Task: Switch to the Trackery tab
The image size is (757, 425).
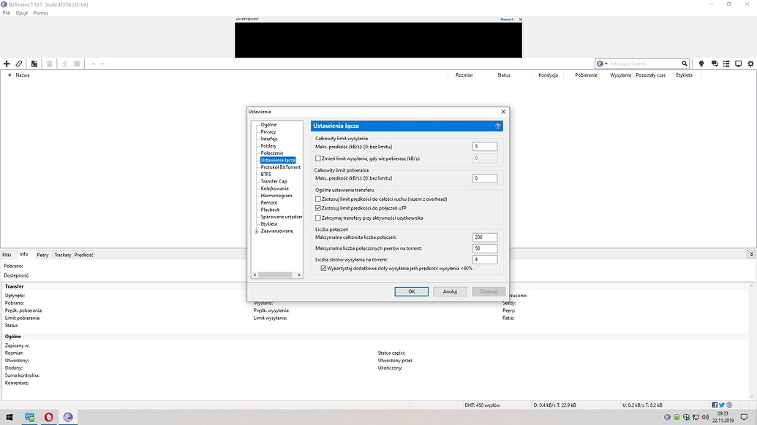Action: coord(63,255)
